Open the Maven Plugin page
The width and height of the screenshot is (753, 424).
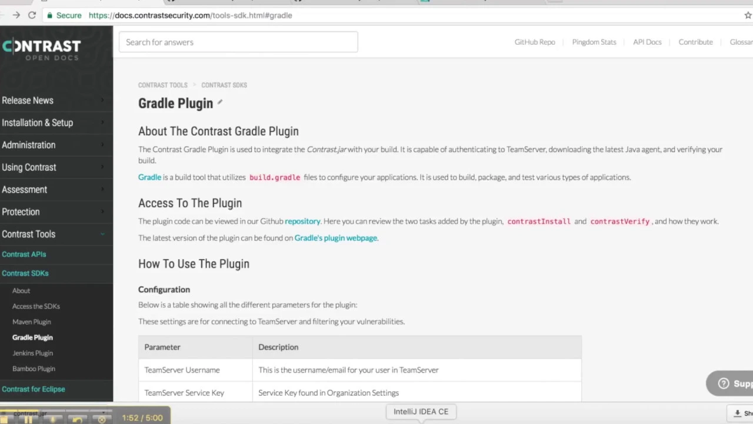pyautogui.click(x=32, y=322)
